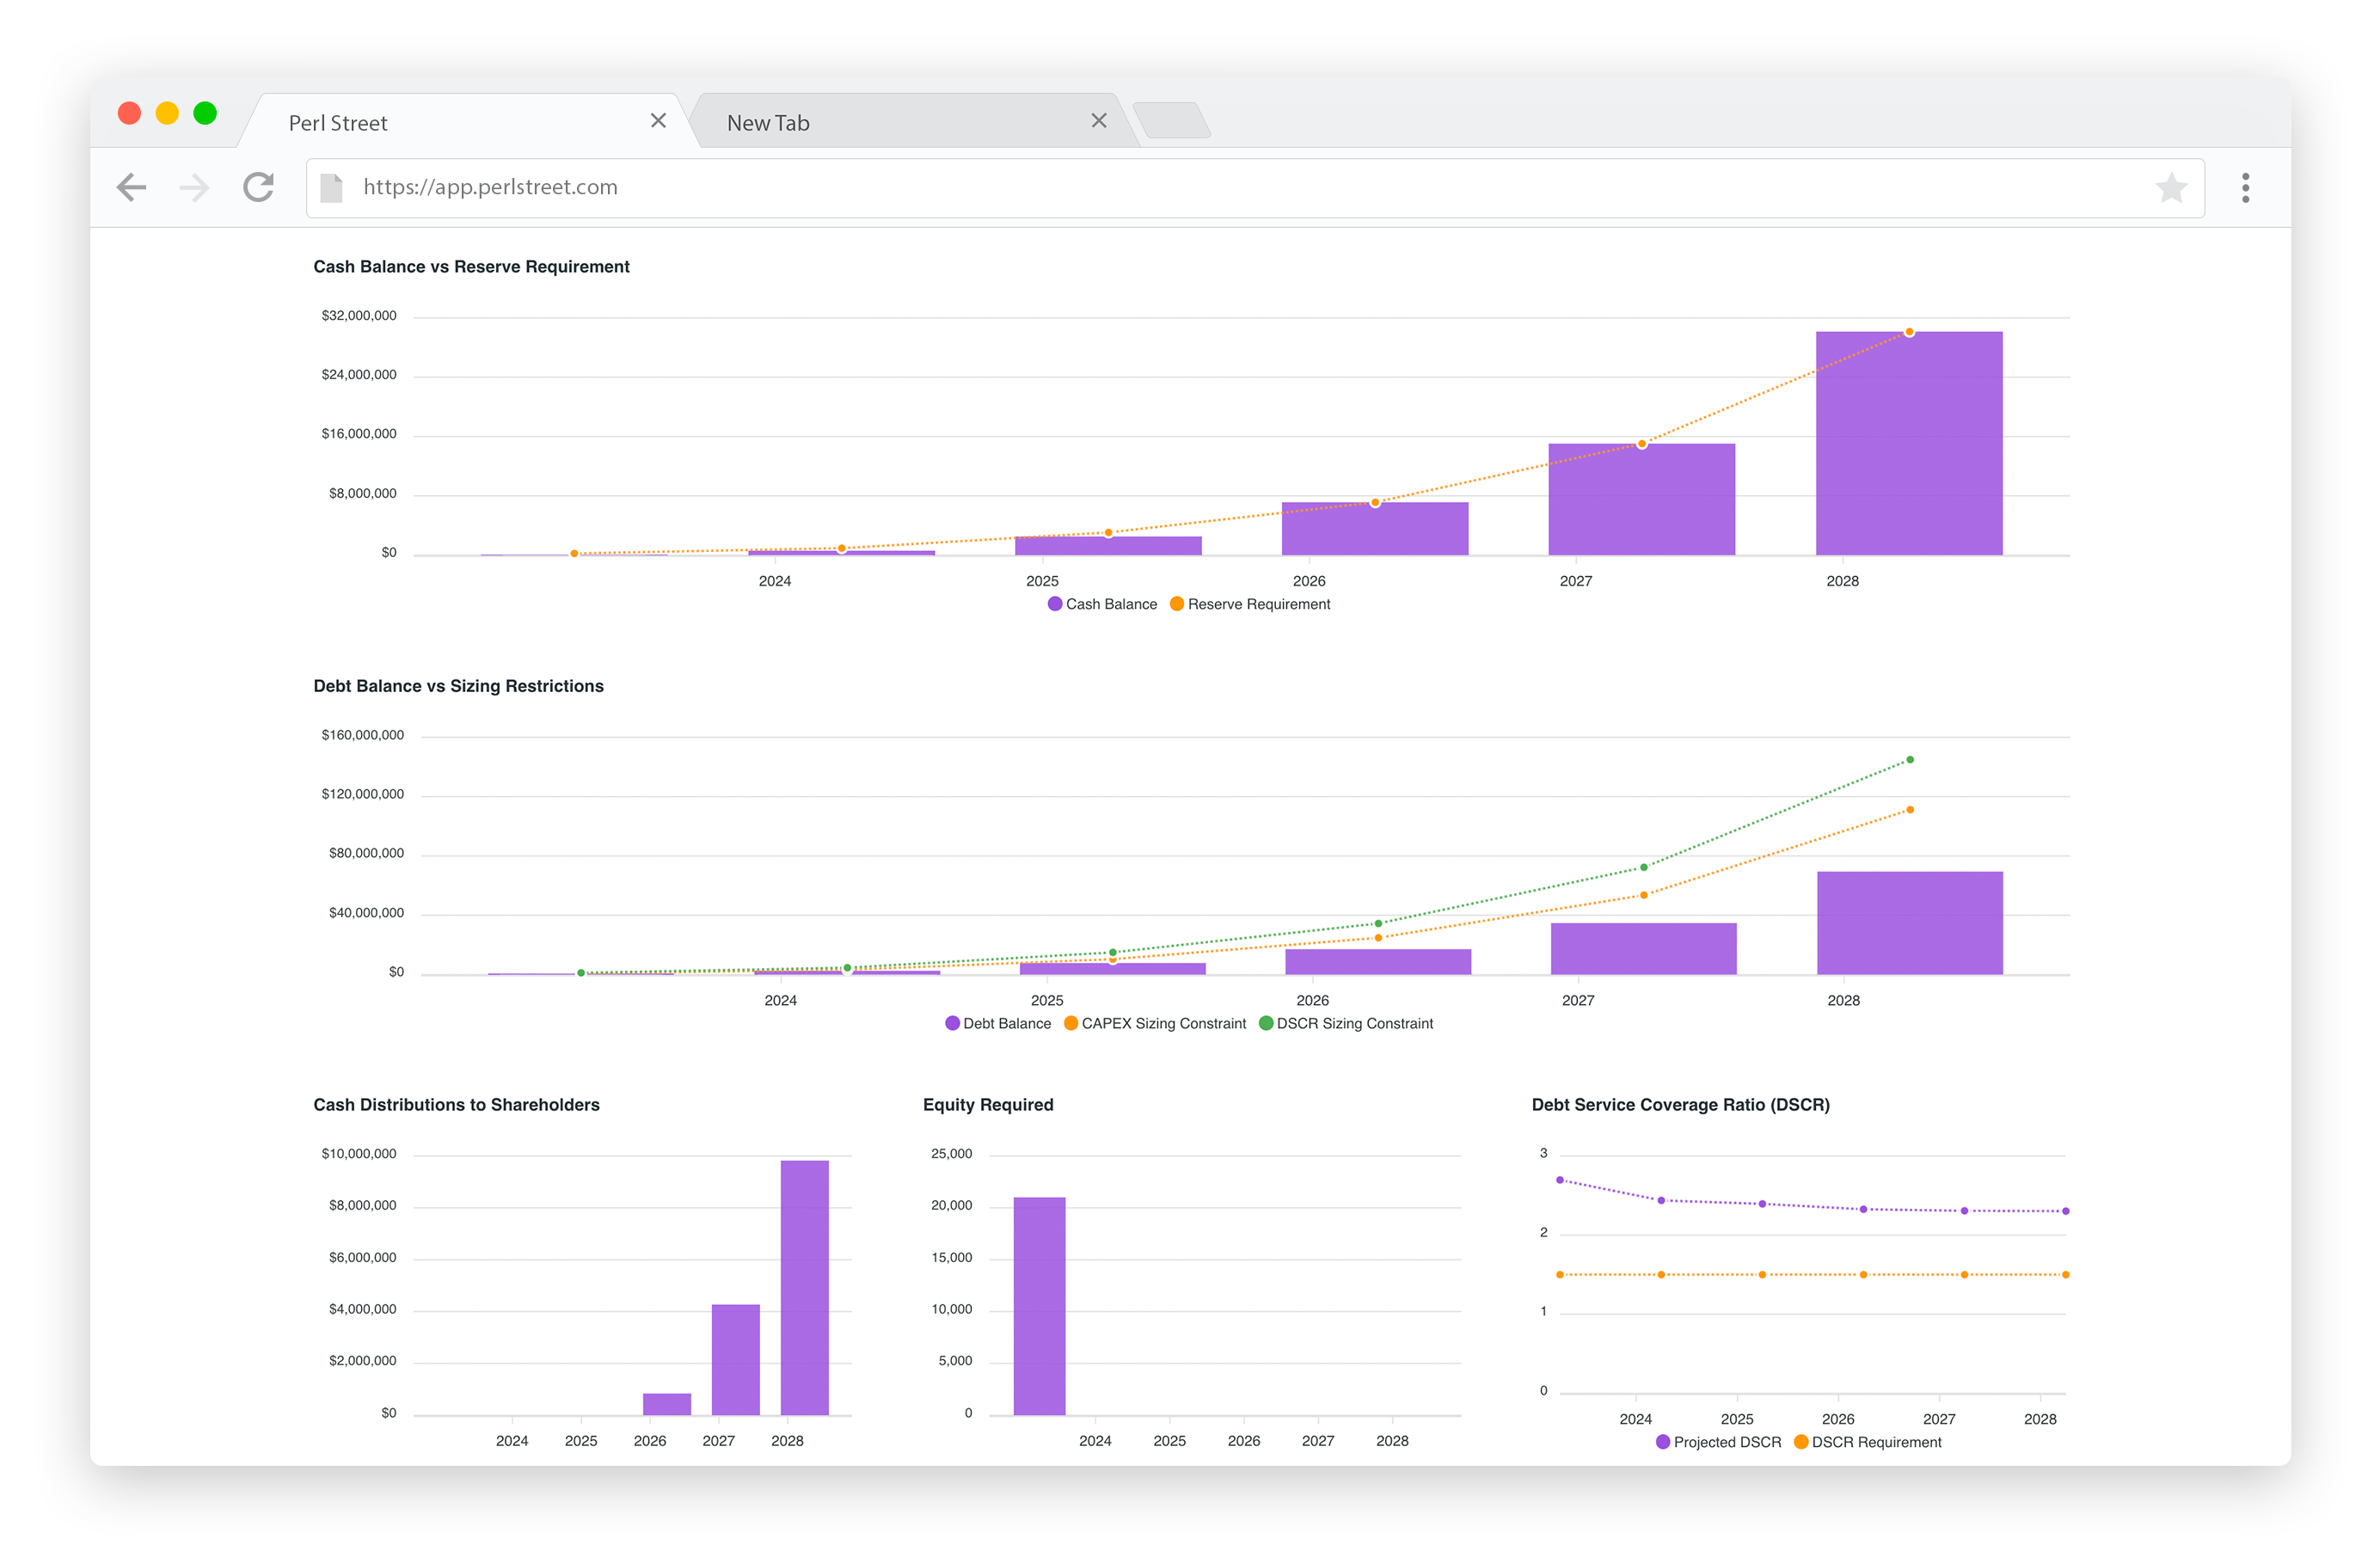
Task: Toggle Cash Balance legend series
Action: click(1102, 604)
